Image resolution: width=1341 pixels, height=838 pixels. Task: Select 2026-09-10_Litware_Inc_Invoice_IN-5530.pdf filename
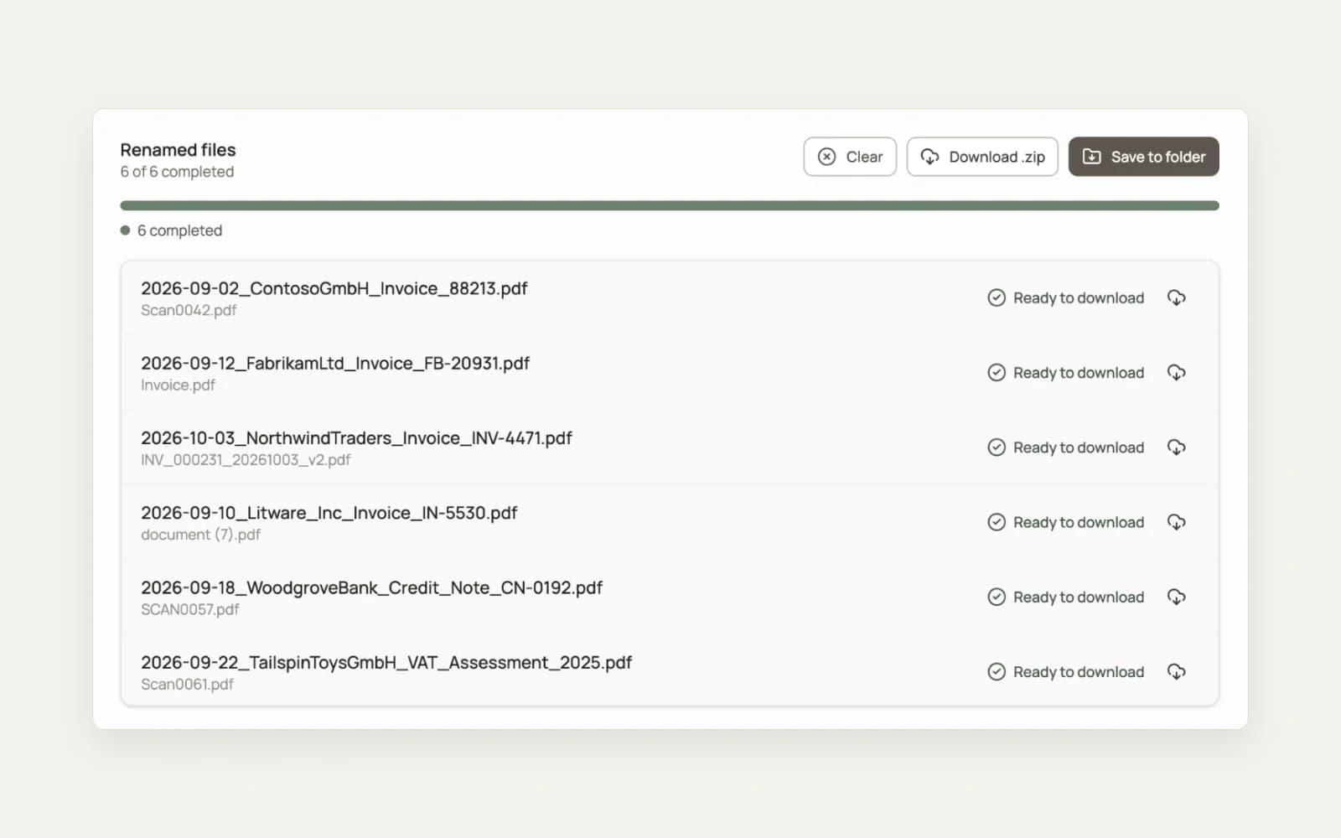click(329, 513)
